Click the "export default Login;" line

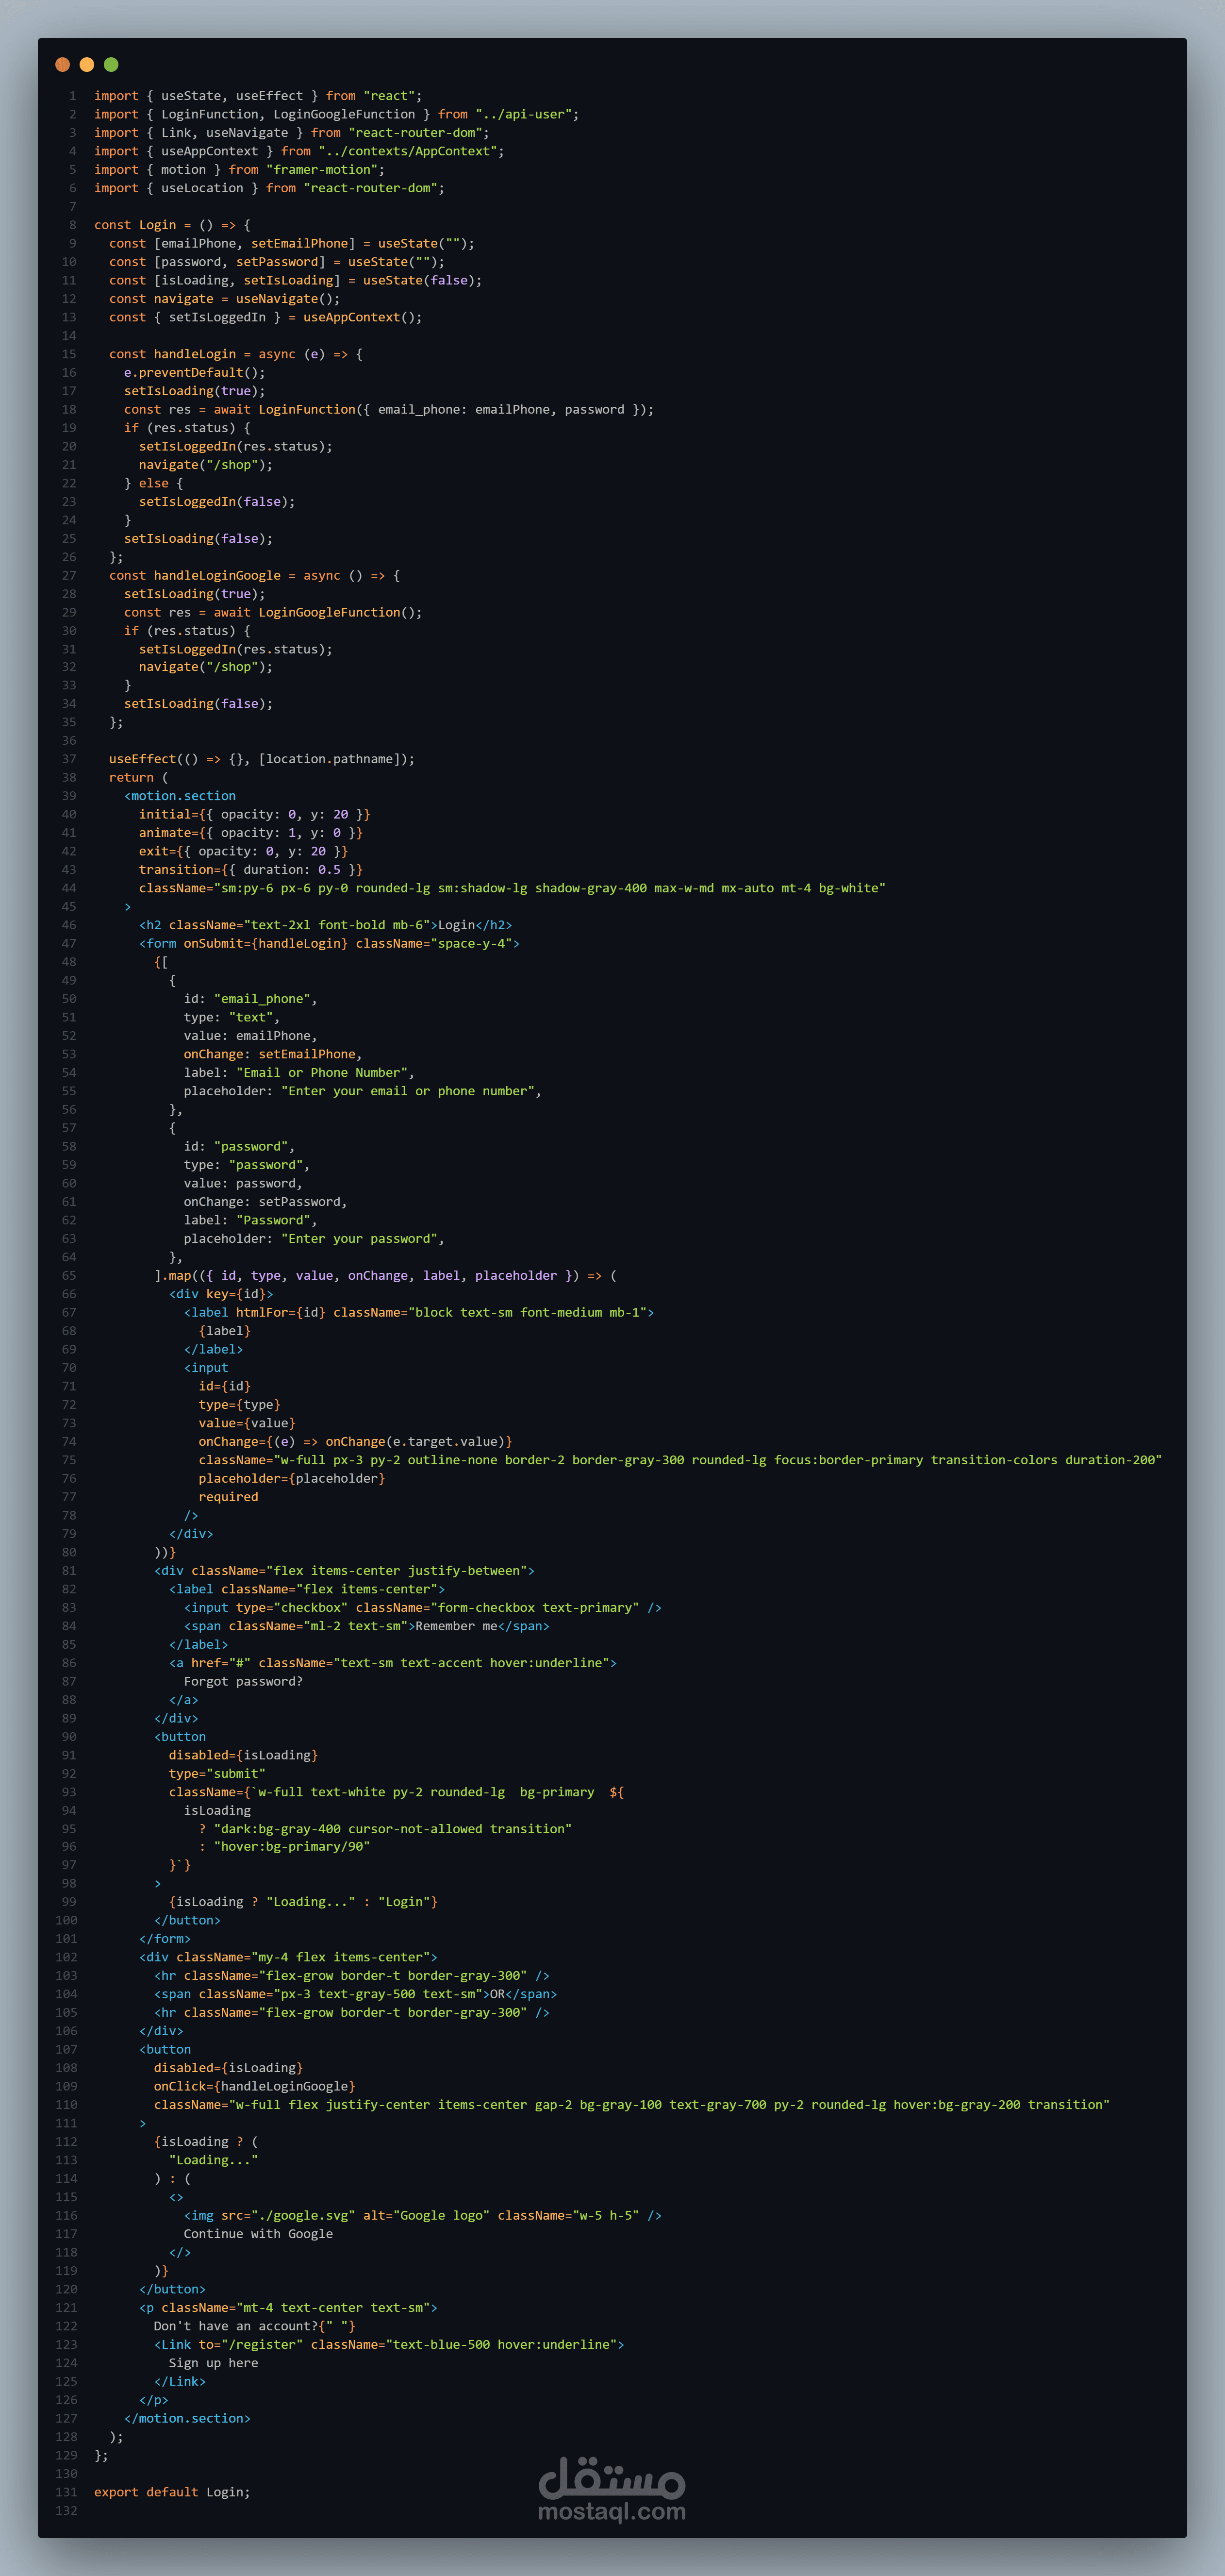pyautogui.click(x=172, y=2492)
